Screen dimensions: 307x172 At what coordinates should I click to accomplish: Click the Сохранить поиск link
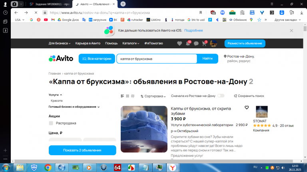pos(249,96)
